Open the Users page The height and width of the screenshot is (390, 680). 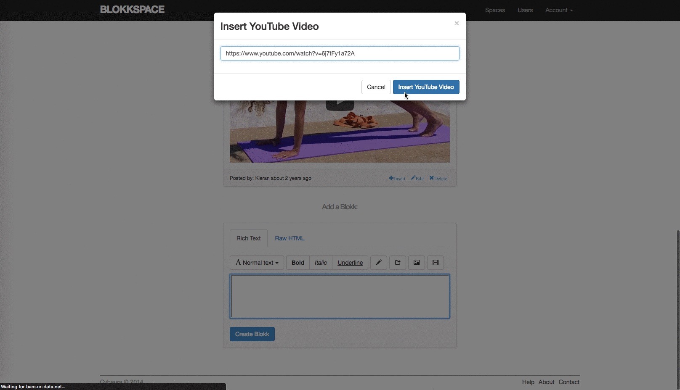(525, 10)
